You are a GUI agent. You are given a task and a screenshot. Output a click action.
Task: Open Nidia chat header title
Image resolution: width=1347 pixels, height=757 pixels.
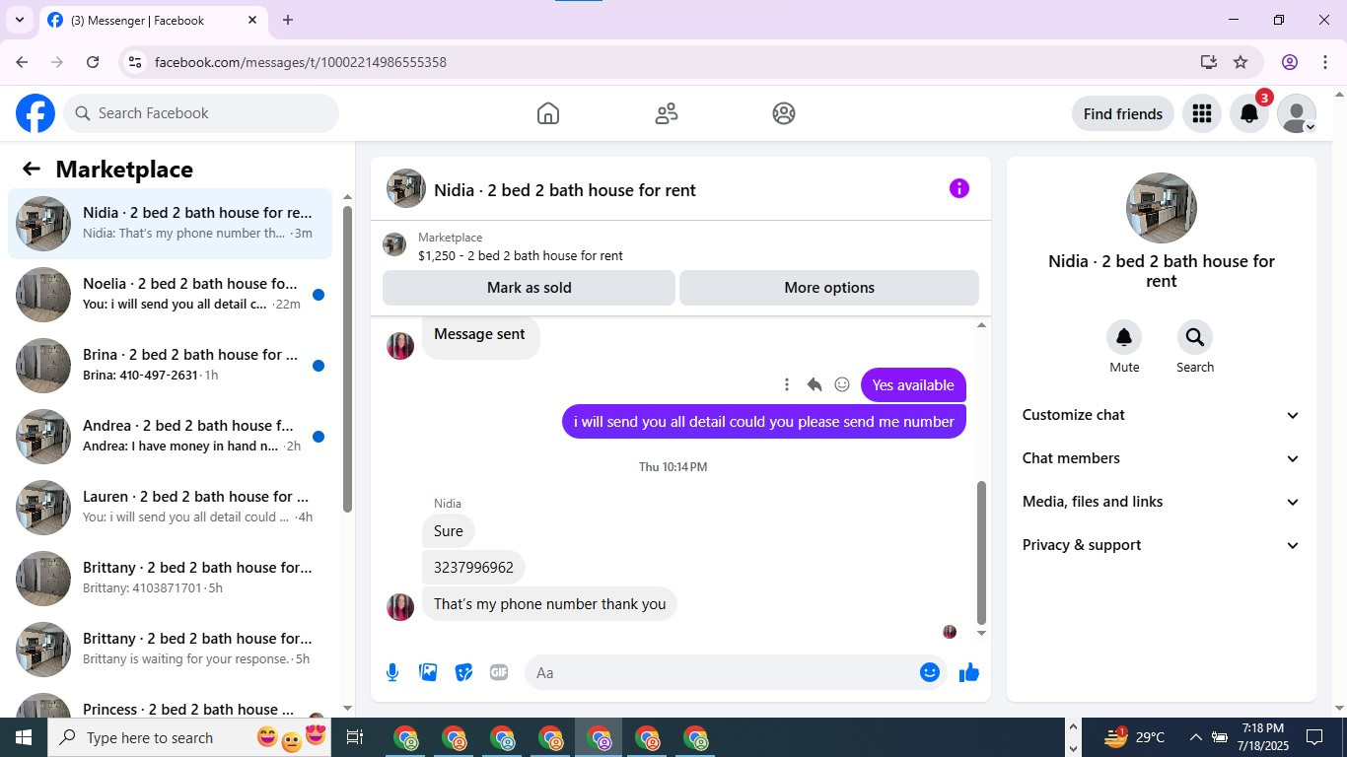pyautogui.click(x=565, y=190)
